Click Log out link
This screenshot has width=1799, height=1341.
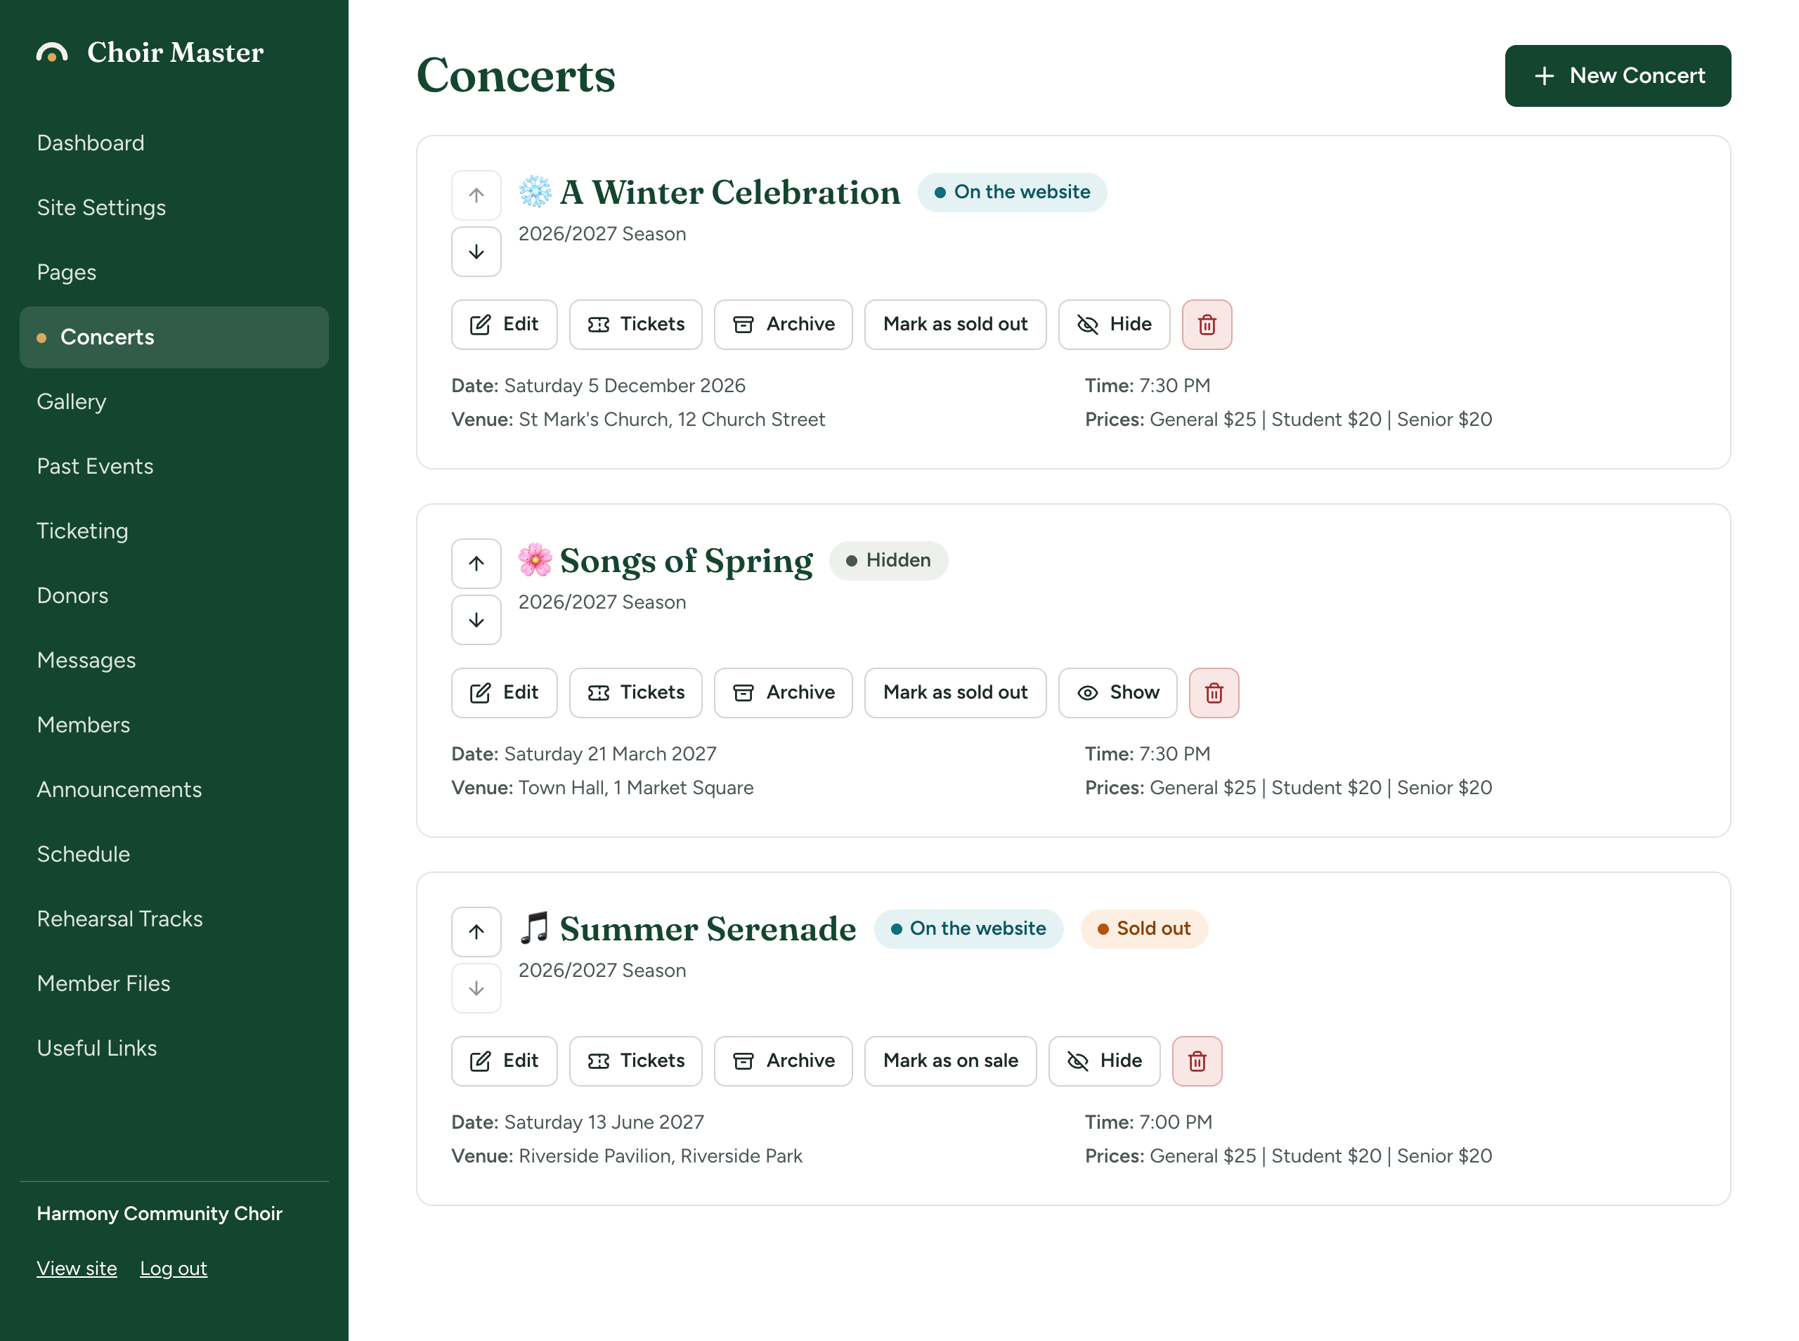(x=174, y=1268)
